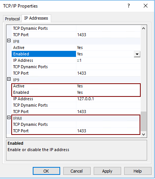Switch to the Protocol tab
The width and height of the screenshot is (155, 179).
pyautogui.click(x=12, y=19)
